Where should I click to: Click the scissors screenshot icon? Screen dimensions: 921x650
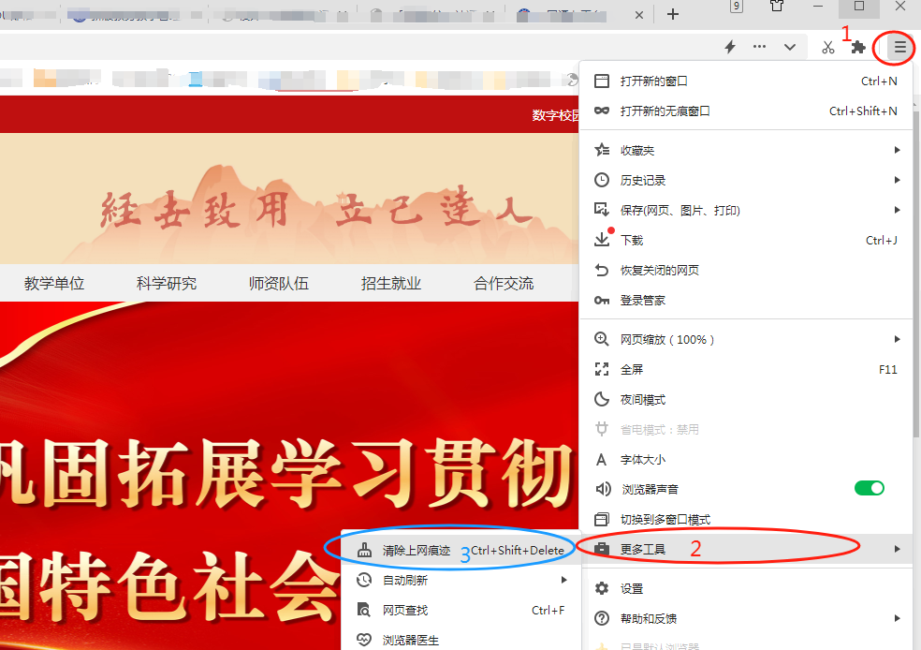point(827,47)
